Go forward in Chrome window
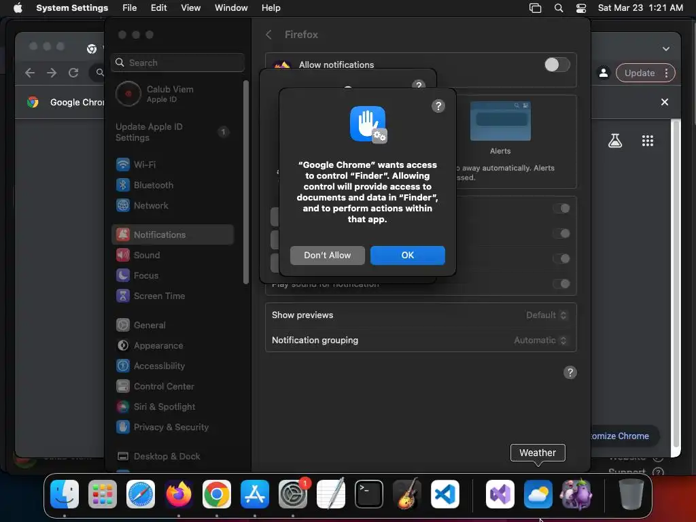This screenshot has width=696, height=522. pos(52,72)
